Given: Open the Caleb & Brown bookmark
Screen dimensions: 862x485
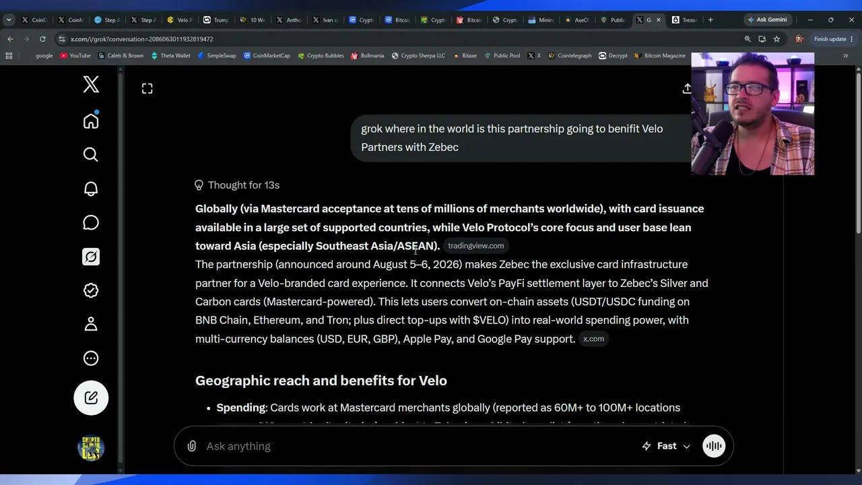Looking at the screenshot, I should coord(120,56).
